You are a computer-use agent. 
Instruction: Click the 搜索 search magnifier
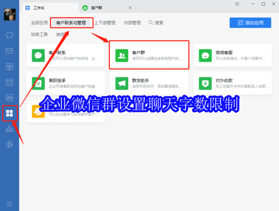tap(151, 23)
